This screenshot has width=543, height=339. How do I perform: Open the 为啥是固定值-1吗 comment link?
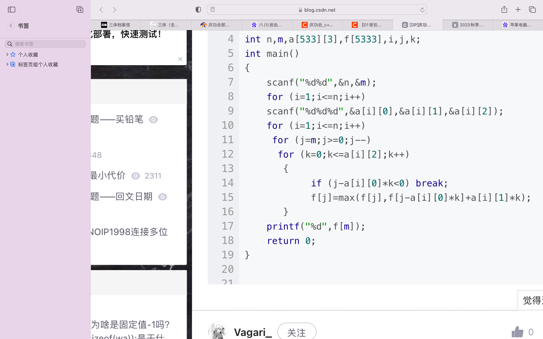point(130,324)
